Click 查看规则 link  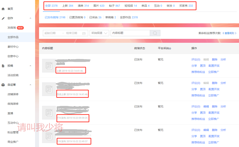230,33
